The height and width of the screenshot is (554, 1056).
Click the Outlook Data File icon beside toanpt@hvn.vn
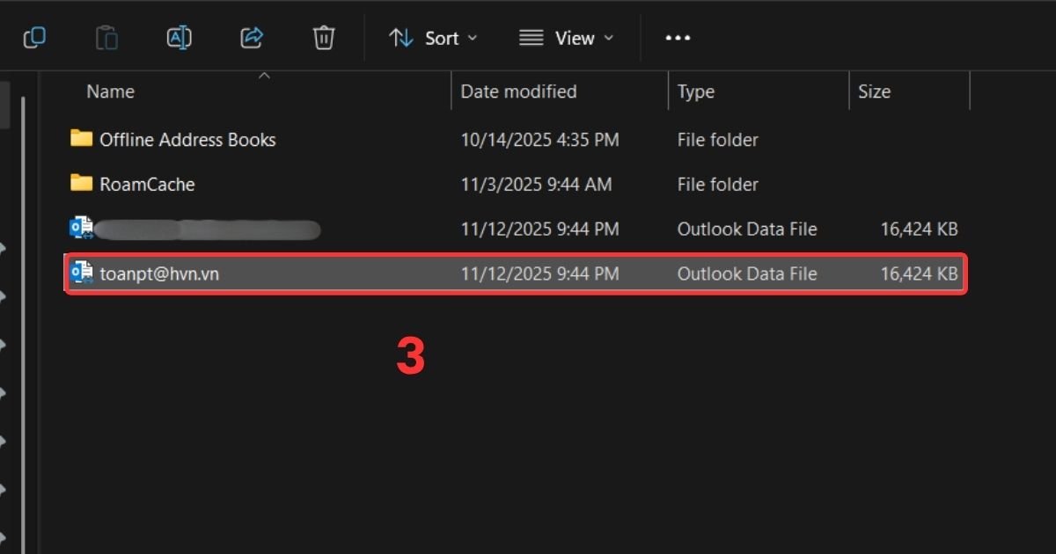pos(80,273)
